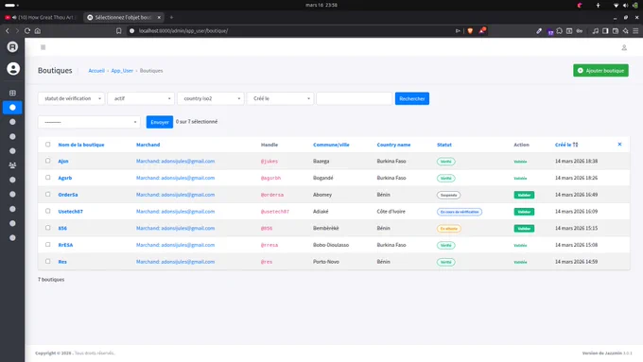Check the box for the RrESA row
Screen dimensions: 643x362
pyautogui.click(x=48, y=245)
